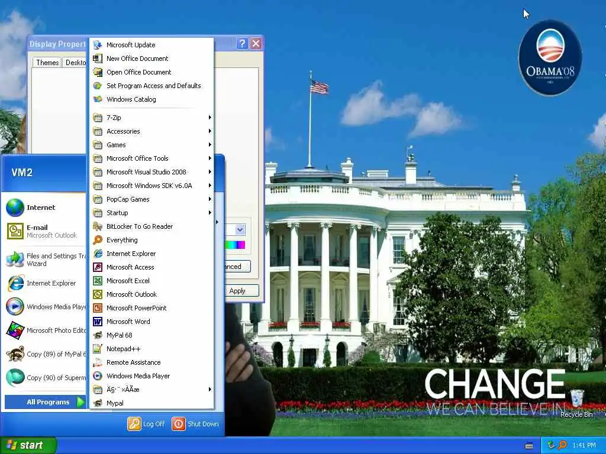Open Remote Assistance
606x454 pixels.
pos(151,362)
